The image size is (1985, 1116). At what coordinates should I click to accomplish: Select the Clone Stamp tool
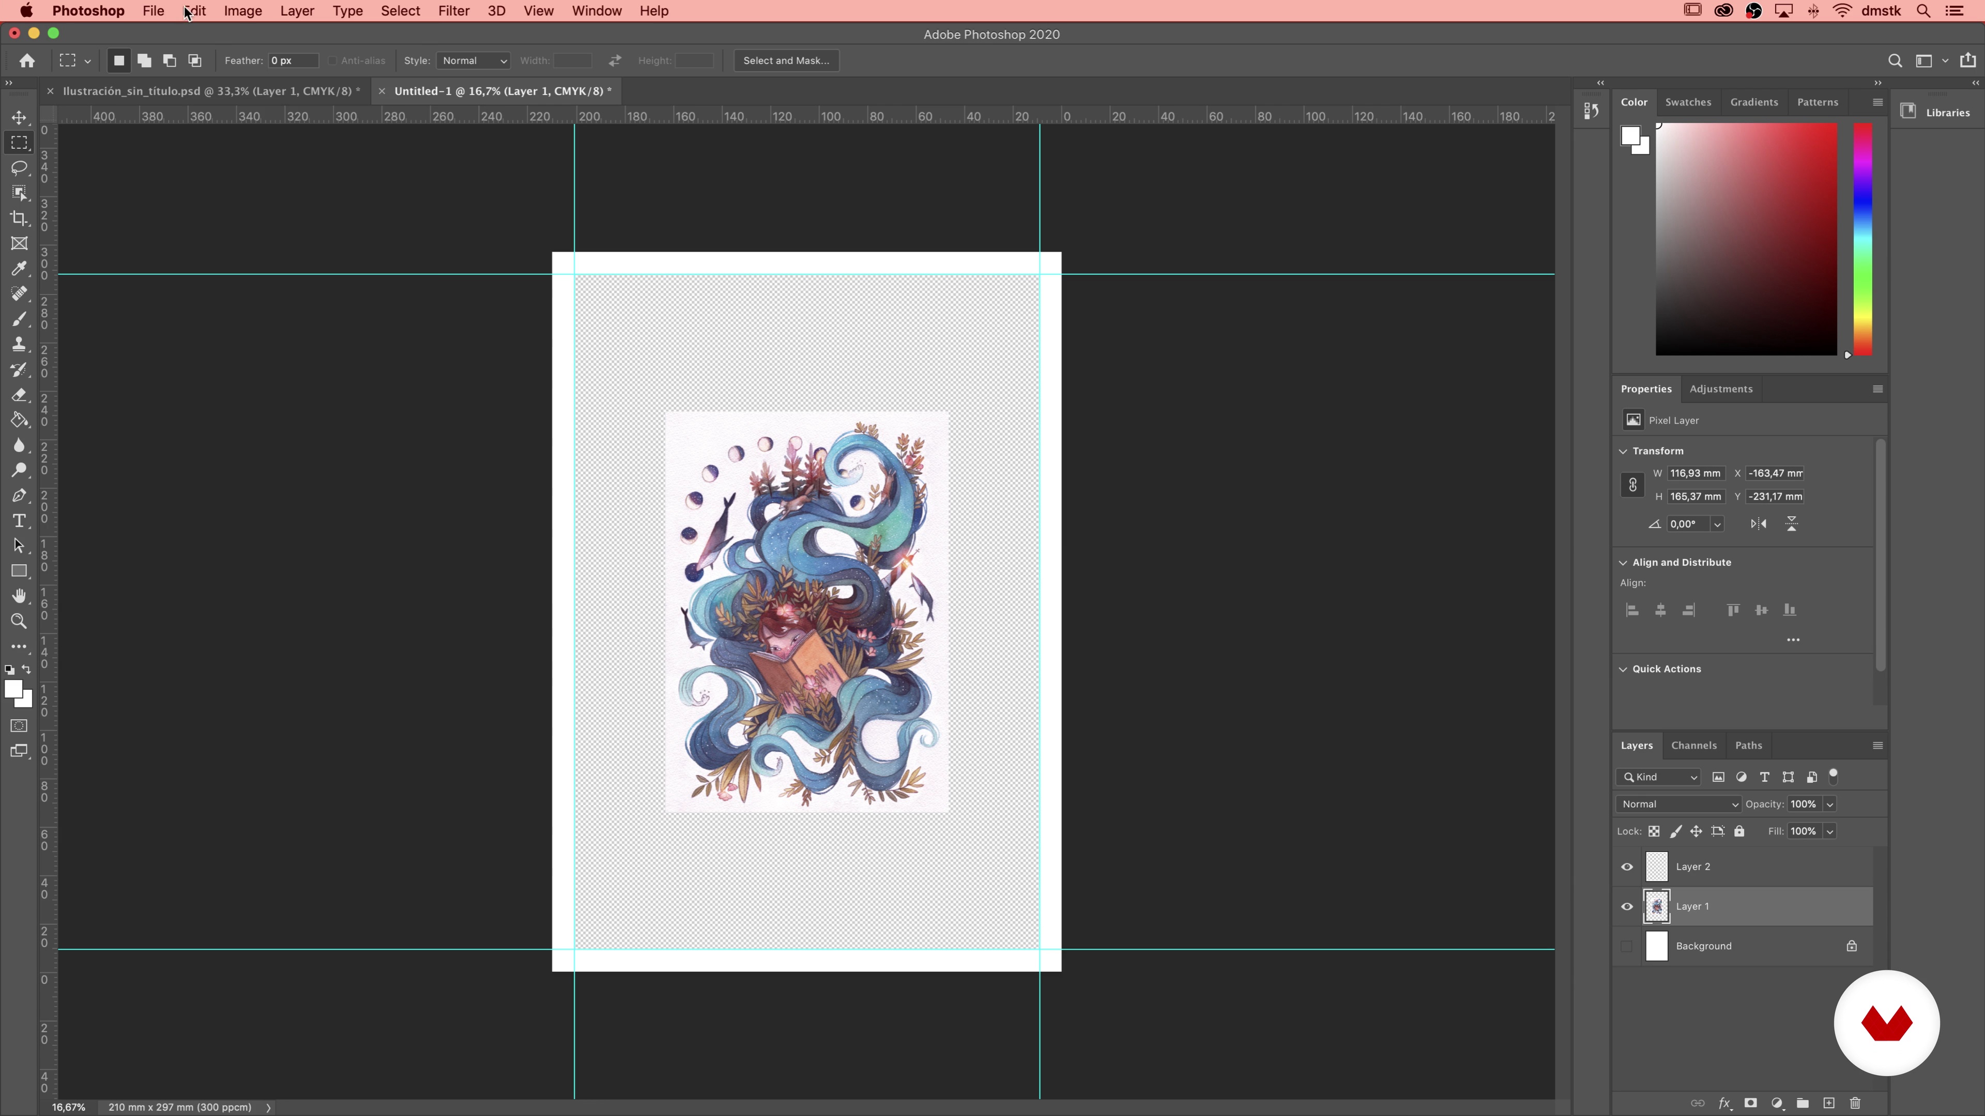pos(19,344)
